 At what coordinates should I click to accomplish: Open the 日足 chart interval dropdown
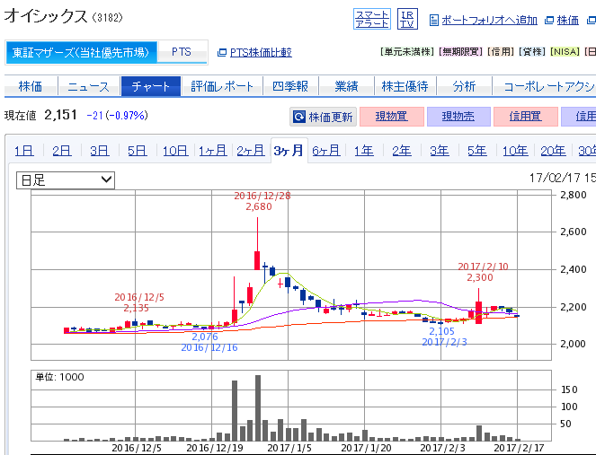click(66, 180)
